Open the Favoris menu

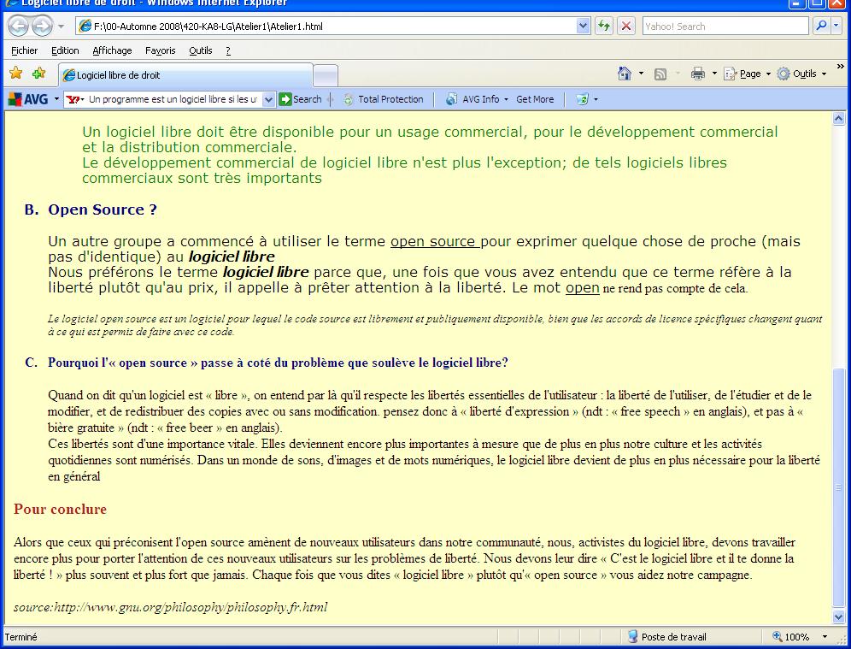pyautogui.click(x=160, y=50)
